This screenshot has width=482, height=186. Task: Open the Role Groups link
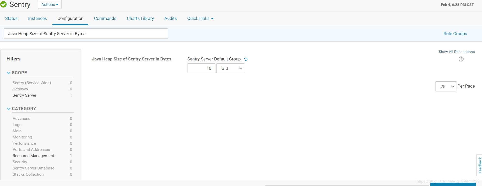455,34
